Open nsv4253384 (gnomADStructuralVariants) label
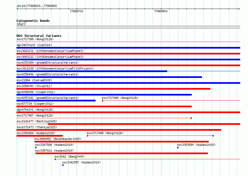The image size is (248, 176). point(48,63)
